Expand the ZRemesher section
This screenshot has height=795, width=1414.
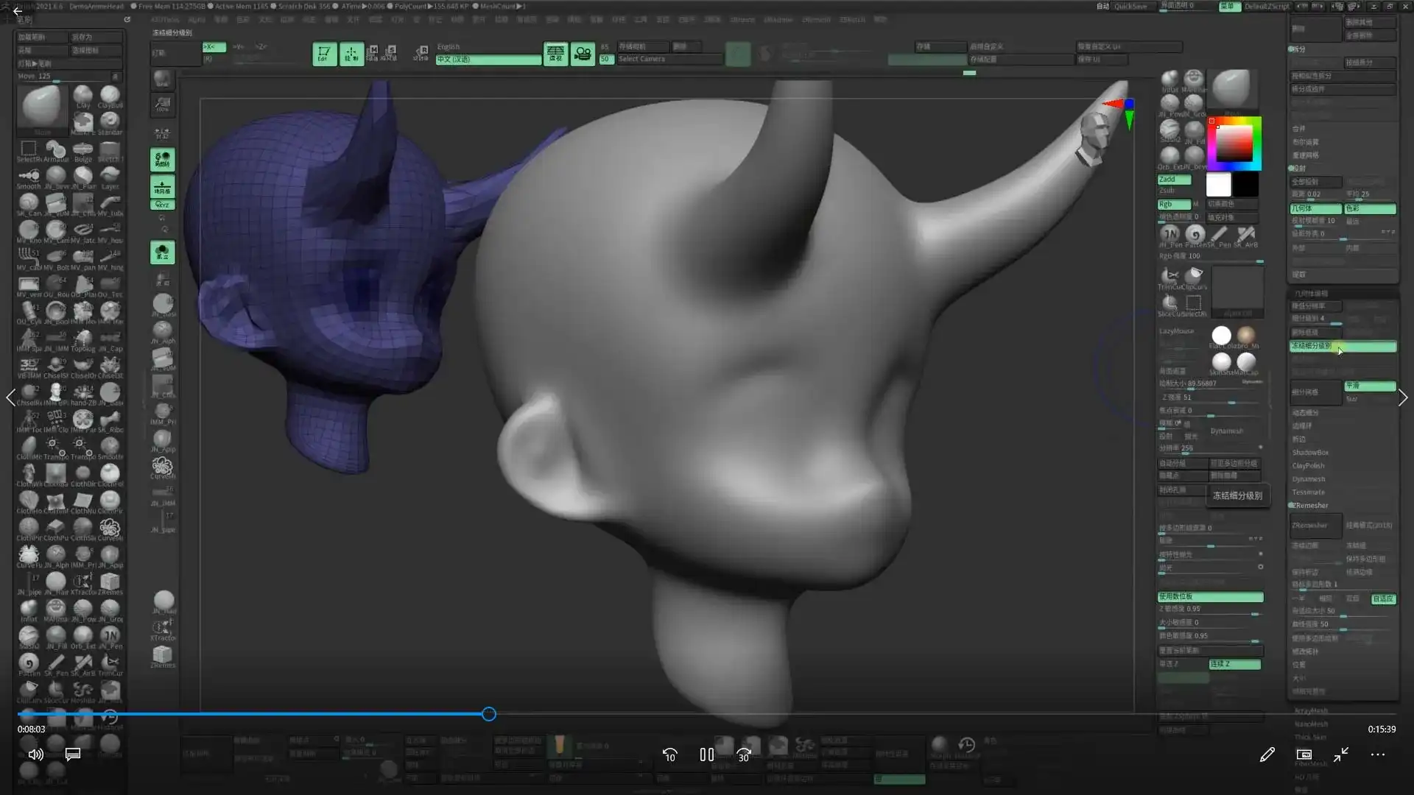tap(1312, 506)
